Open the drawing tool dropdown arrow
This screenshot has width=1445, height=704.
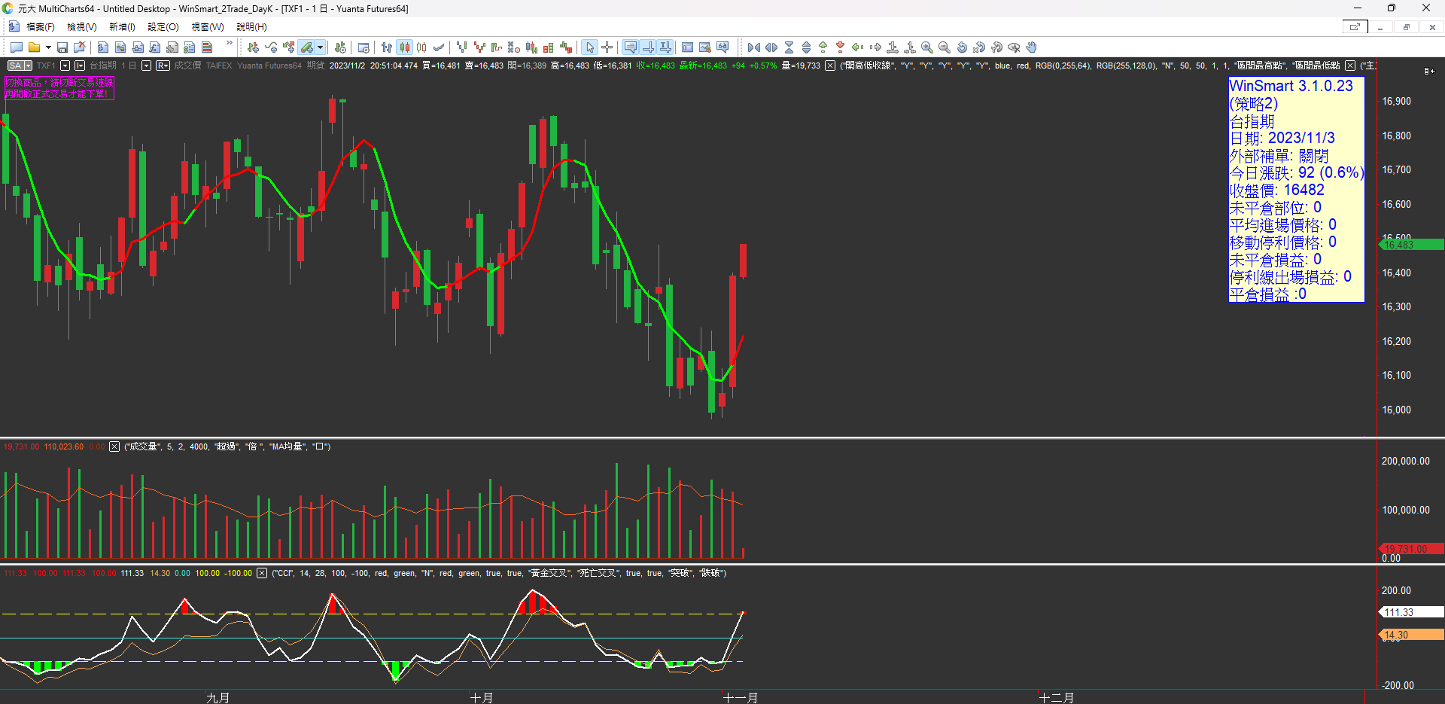(321, 47)
